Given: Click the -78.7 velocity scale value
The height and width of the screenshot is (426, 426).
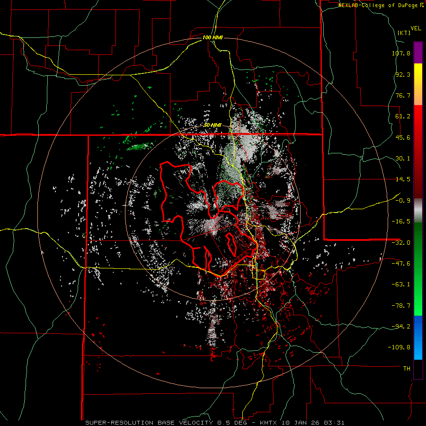Looking at the screenshot, I should tap(401, 306).
